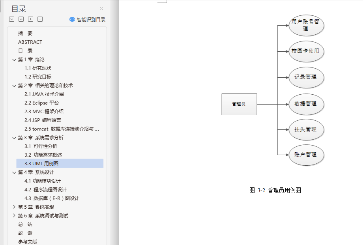The height and width of the screenshot is (245, 363).
Task: Open 2.3 MVC 框架介绍 section
Action: (44, 111)
